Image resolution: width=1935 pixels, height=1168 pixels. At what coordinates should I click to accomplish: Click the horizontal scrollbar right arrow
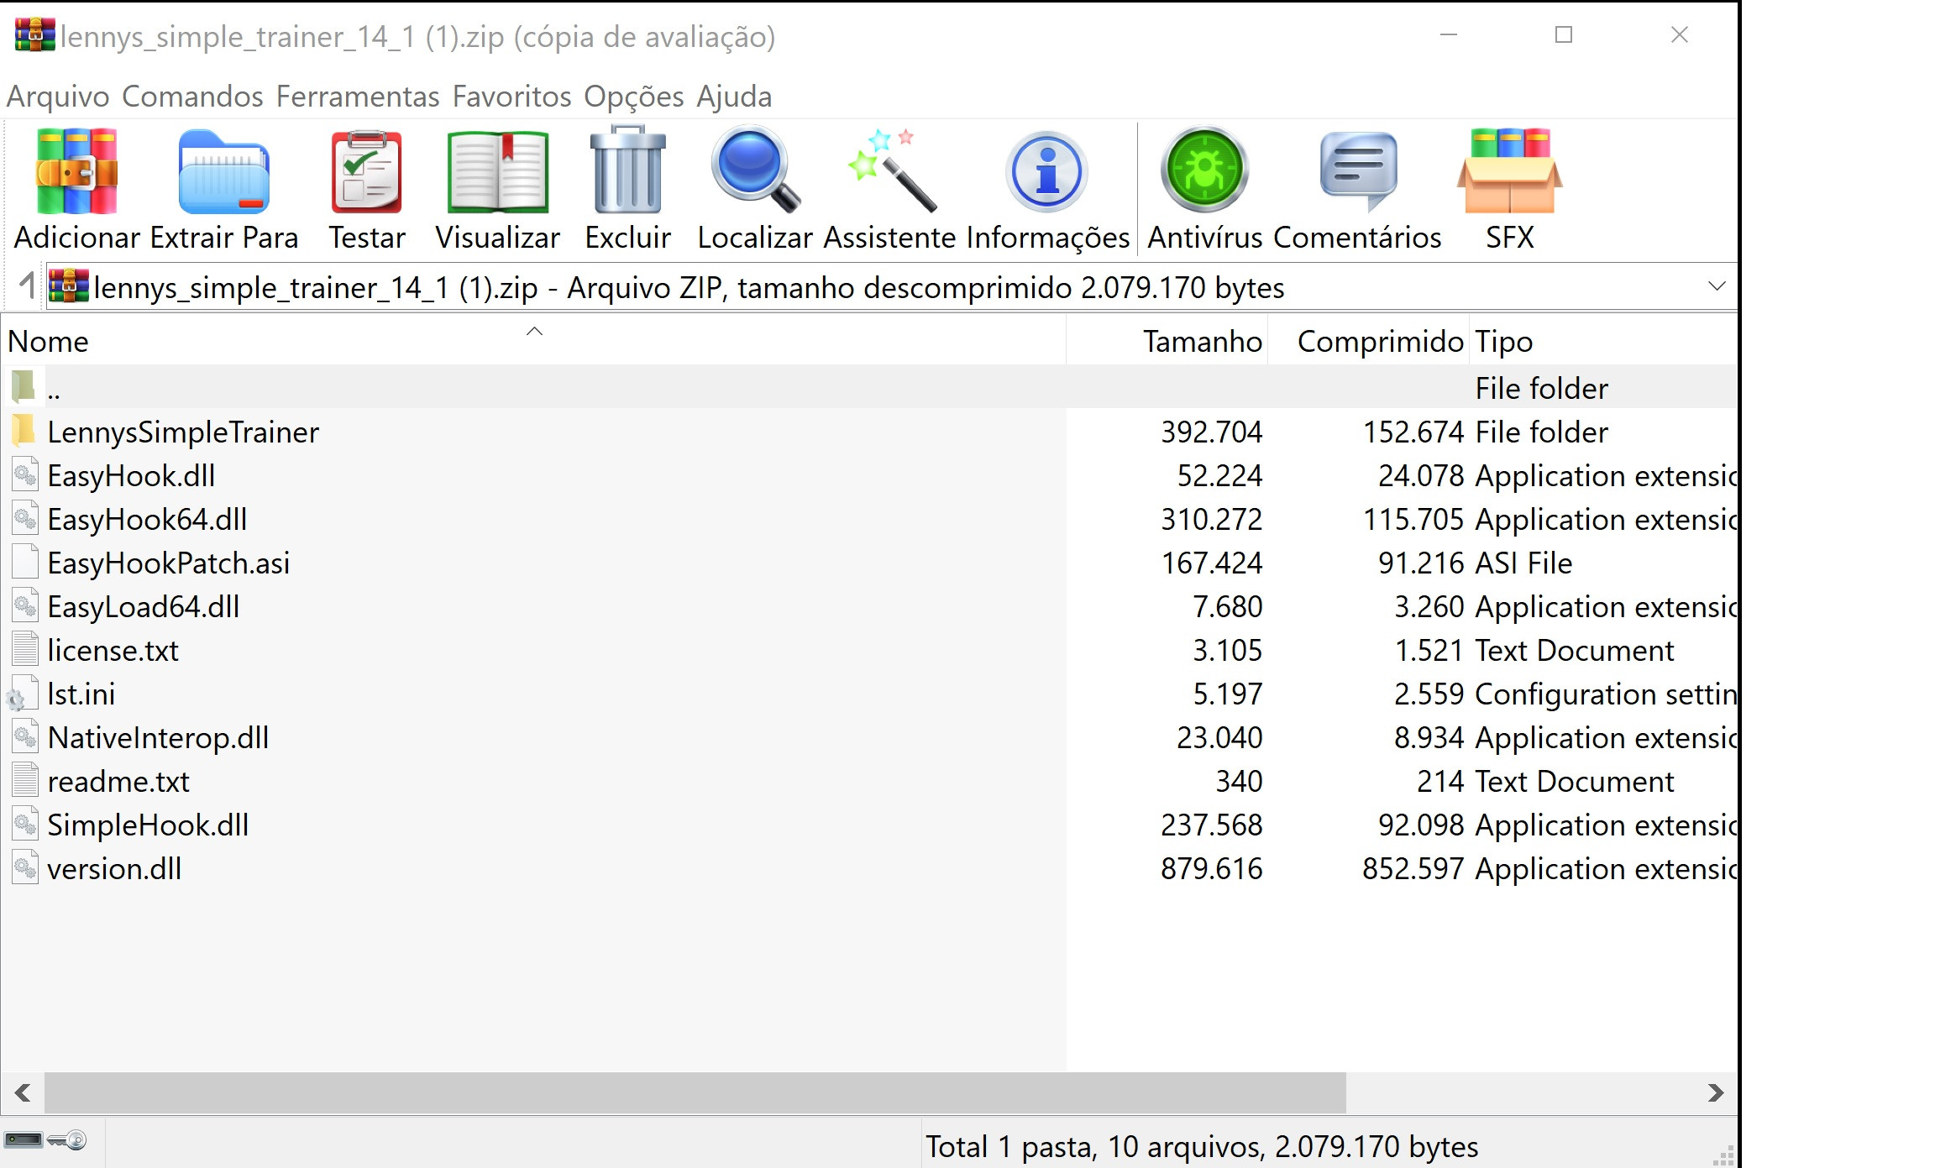tap(1715, 1092)
